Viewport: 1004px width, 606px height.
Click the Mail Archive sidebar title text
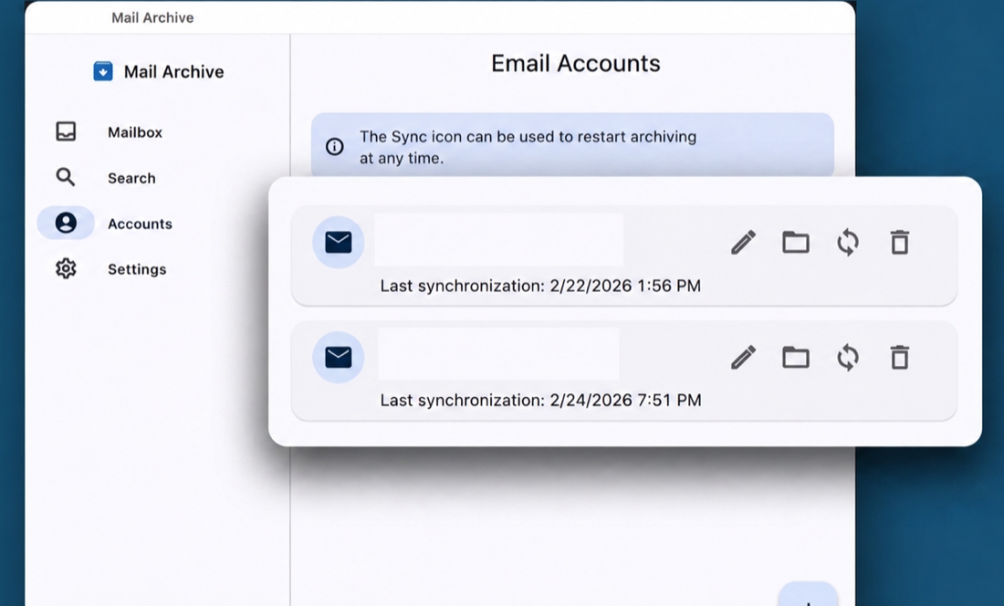[174, 72]
